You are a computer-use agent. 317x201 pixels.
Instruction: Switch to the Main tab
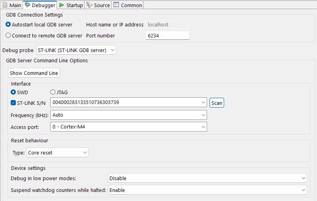click(x=12, y=5)
